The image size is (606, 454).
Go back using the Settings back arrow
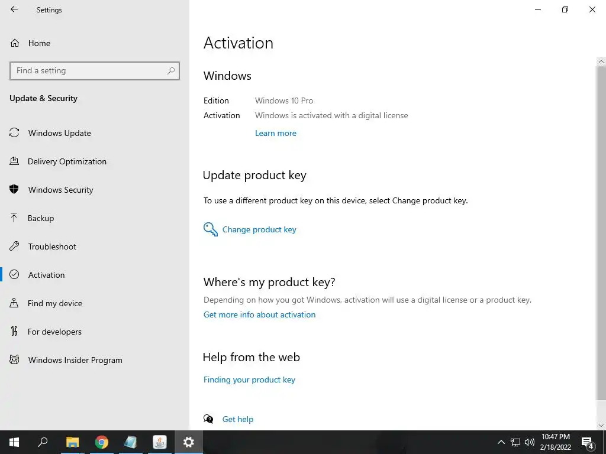tap(14, 9)
